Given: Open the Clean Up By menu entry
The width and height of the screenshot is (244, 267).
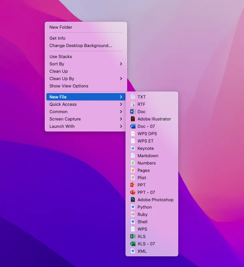Looking at the screenshot, I should 86,78.
